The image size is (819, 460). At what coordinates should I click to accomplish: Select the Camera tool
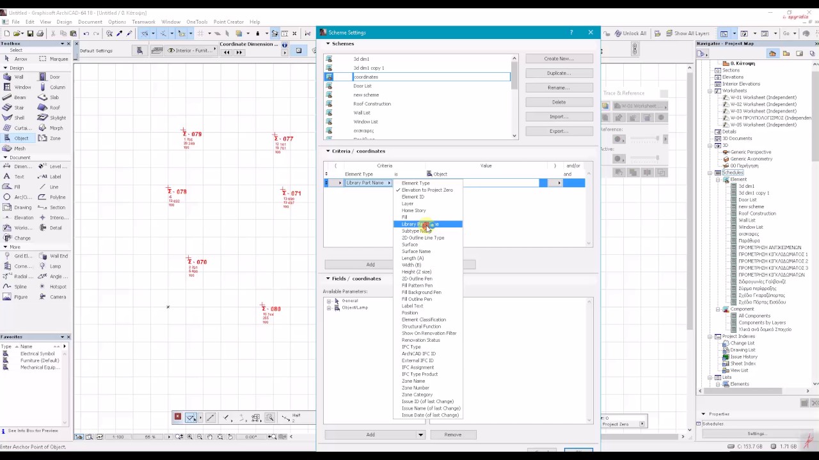coord(52,296)
